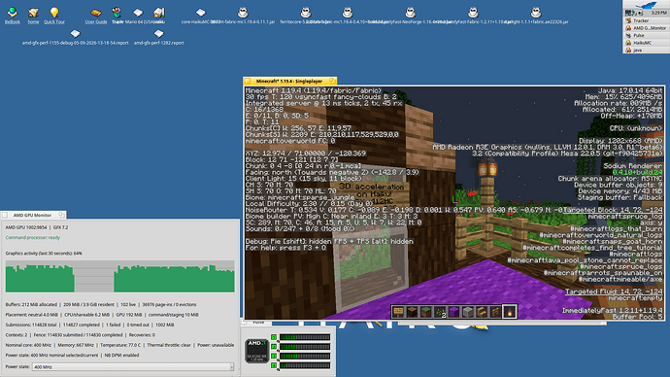Select the sign item in Minecraft hotbar
This screenshot has height=377, width=670.
pos(398,312)
